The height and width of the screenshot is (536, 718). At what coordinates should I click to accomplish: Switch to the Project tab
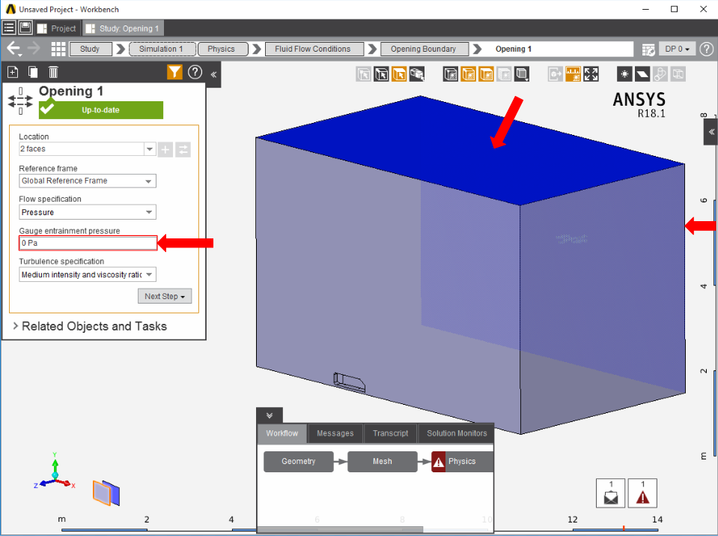pyautogui.click(x=57, y=28)
